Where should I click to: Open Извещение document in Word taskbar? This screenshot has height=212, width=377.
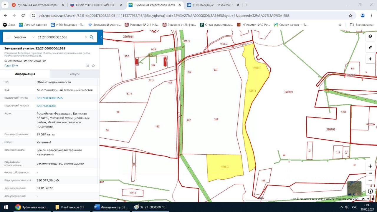coord(111,207)
